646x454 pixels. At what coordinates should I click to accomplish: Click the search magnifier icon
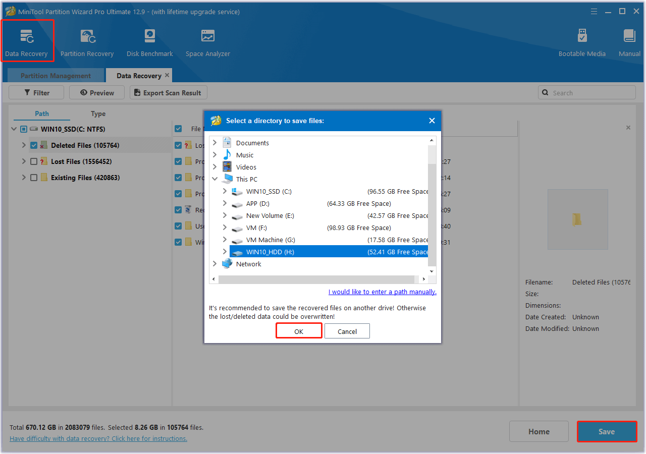[x=546, y=93]
